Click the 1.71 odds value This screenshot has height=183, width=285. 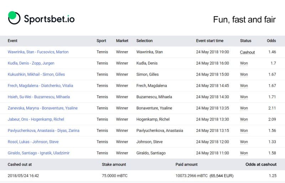(272, 97)
